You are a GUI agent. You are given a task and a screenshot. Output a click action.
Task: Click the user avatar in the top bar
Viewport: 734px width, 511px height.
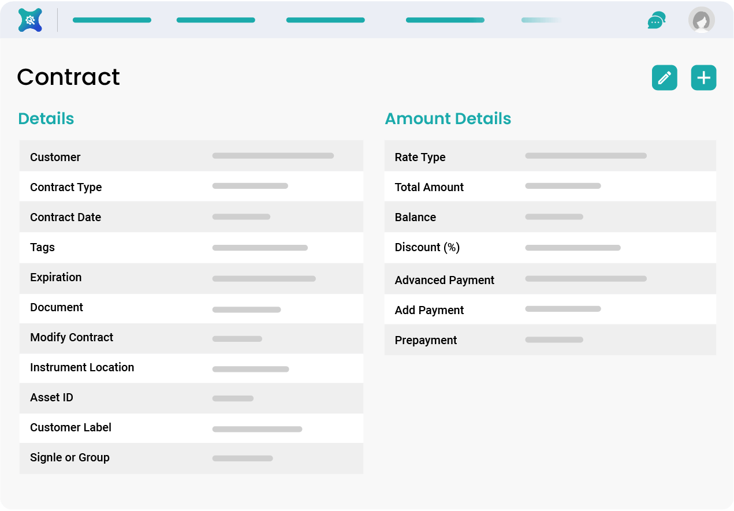tap(702, 20)
